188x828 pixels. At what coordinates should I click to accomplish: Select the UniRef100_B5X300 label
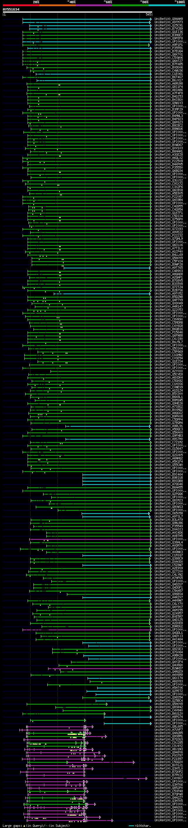click(x=169, y=394)
